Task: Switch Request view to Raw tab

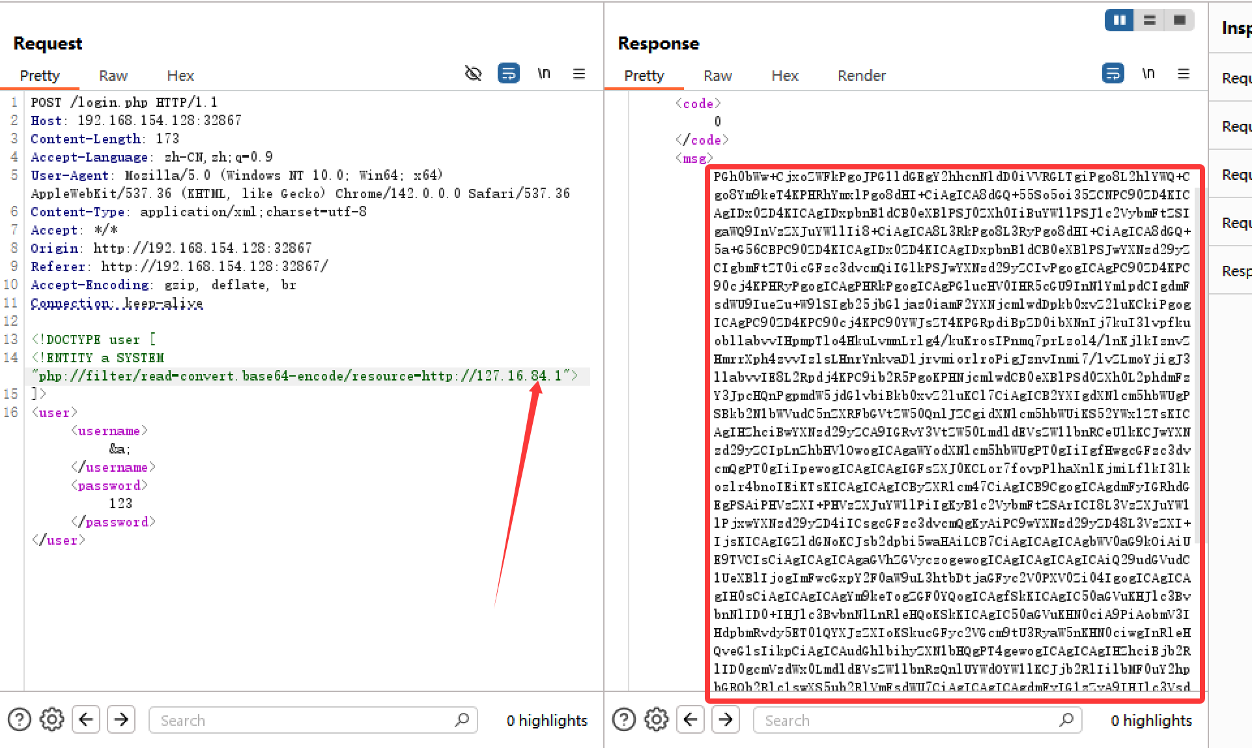Action: [113, 76]
